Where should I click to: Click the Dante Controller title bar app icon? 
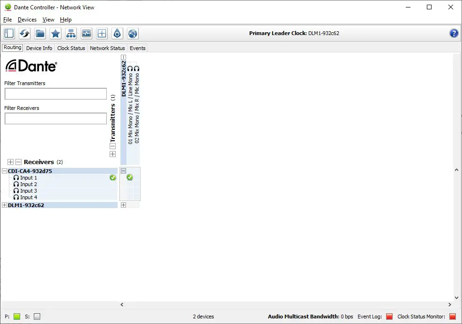click(8, 7)
